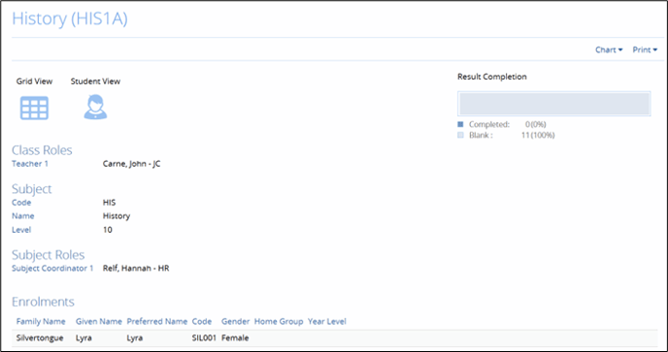
Task: Expand the Print dropdown
Action: [x=645, y=49]
